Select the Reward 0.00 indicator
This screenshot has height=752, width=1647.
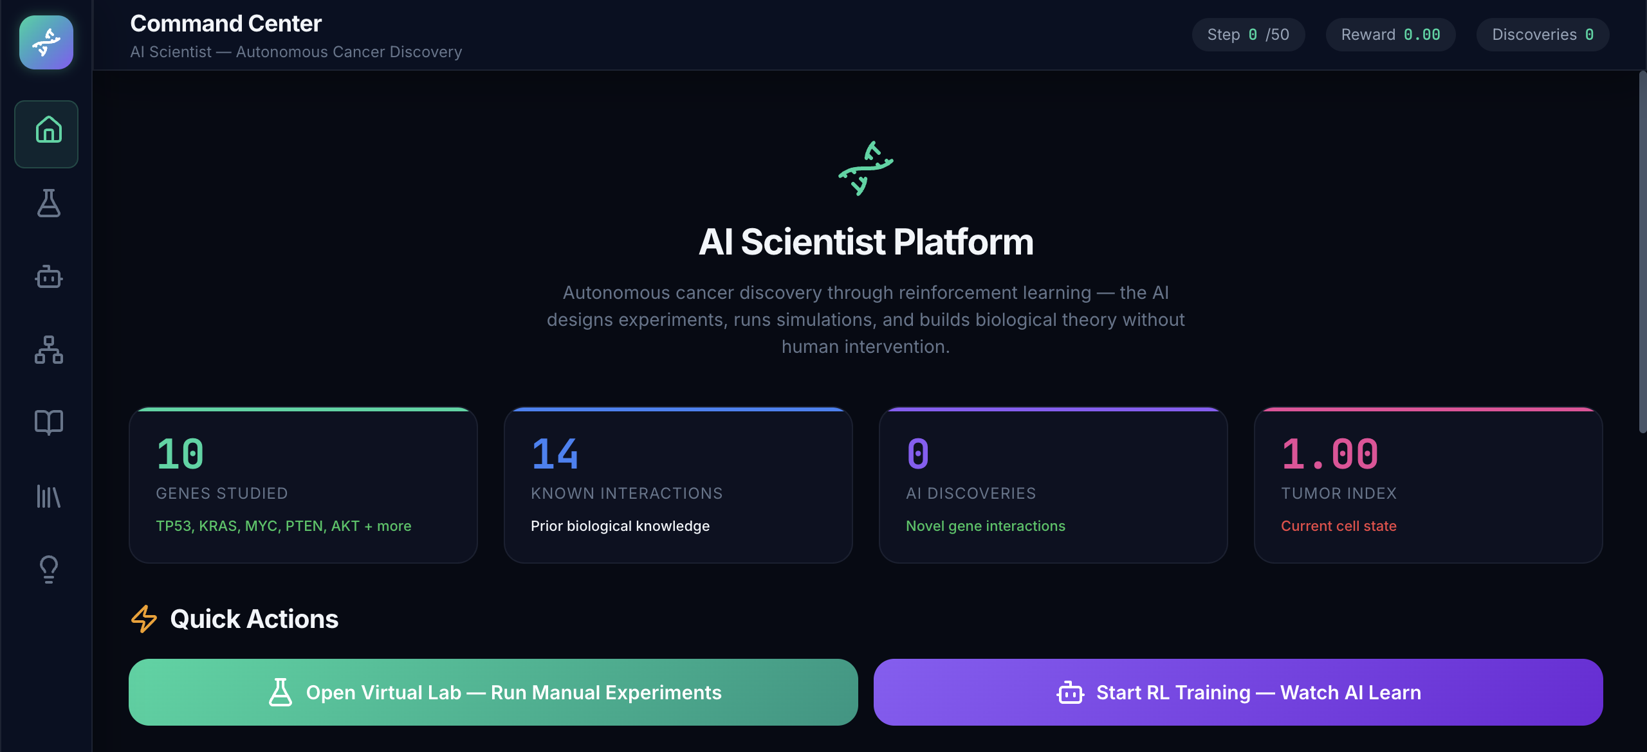pyautogui.click(x=1390, y=35)
